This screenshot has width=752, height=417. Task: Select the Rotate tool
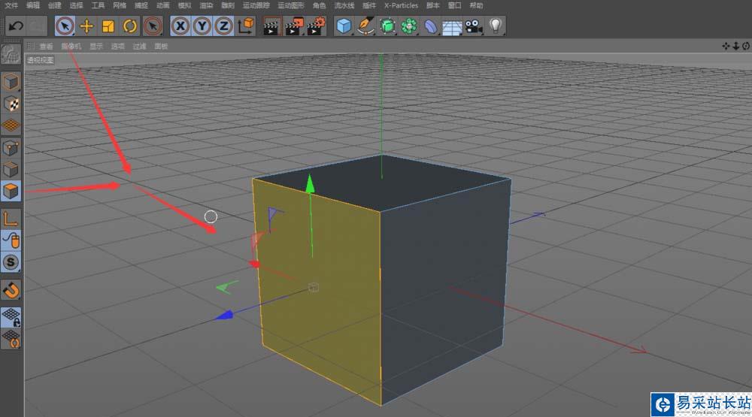pyautogui.click(x=130, y=26)
